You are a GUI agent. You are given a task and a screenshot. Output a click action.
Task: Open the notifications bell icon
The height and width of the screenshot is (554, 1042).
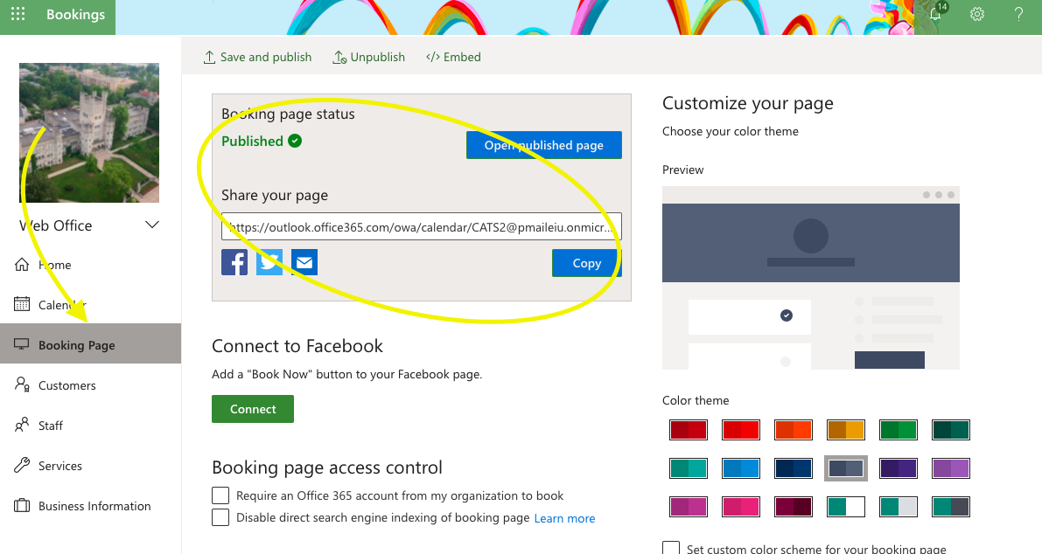pos(935,15)
